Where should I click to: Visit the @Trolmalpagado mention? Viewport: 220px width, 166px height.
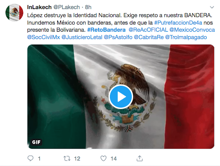[186, 37]
